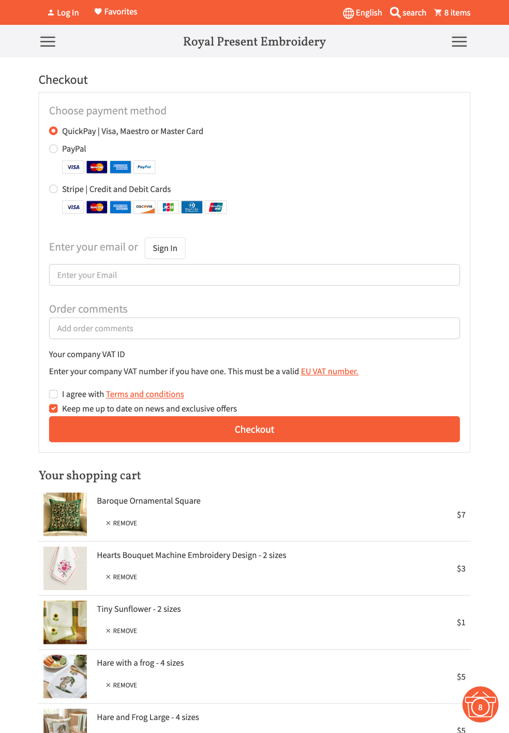Click the search magnifier icon
Viewport: 509px width, 733px height.
(x=395, y=12)
